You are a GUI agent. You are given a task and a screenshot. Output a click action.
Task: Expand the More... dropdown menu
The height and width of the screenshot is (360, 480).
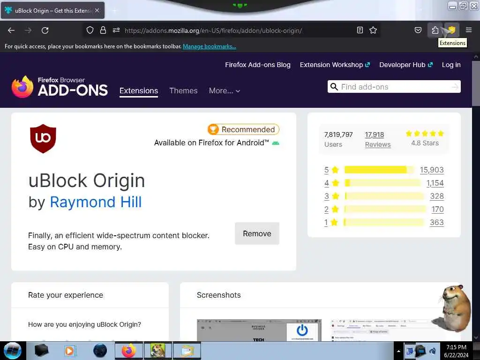pos(225,90)
